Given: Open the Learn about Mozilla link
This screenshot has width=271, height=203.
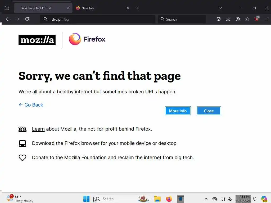Looking at the screenshot, I should tap(38, 129).
